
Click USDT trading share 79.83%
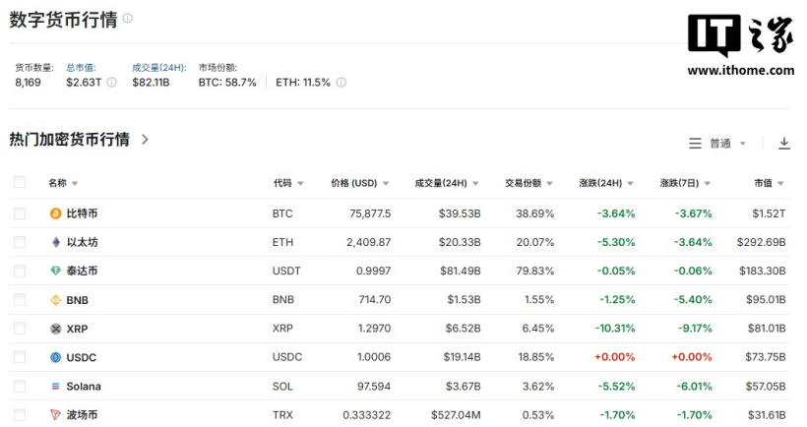(x=535, y=272)
